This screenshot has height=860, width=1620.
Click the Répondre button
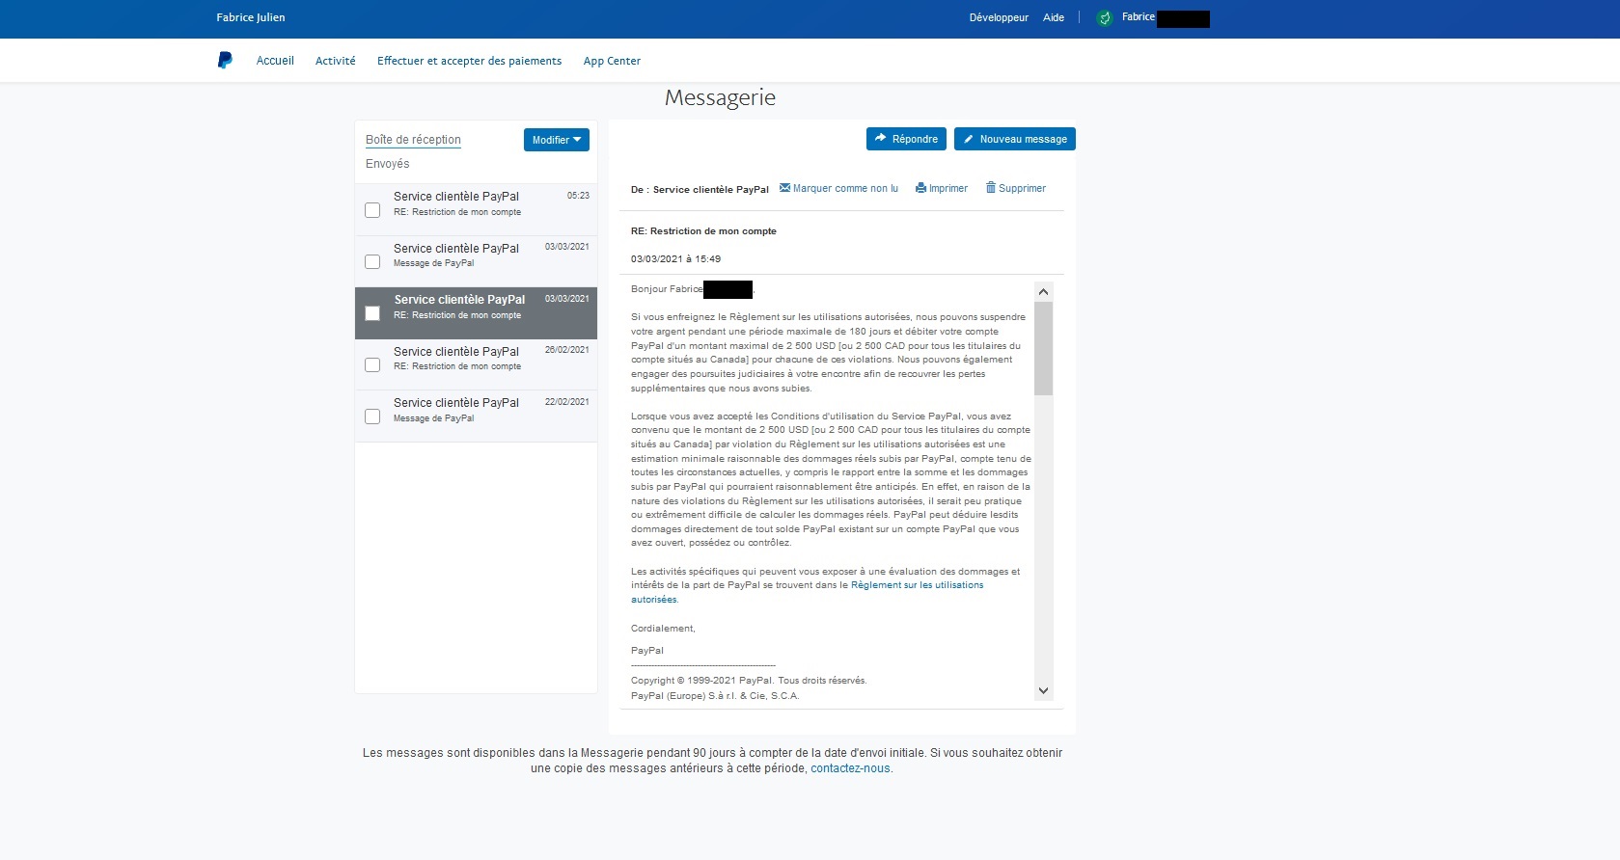click(906, 139)
